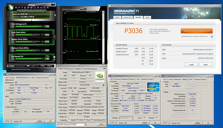Image resolution: width=223 pixels, height=128 pixels.
Task: Click the CPU-Z Mainboard window title icon
Action: (x=5, y=74)
